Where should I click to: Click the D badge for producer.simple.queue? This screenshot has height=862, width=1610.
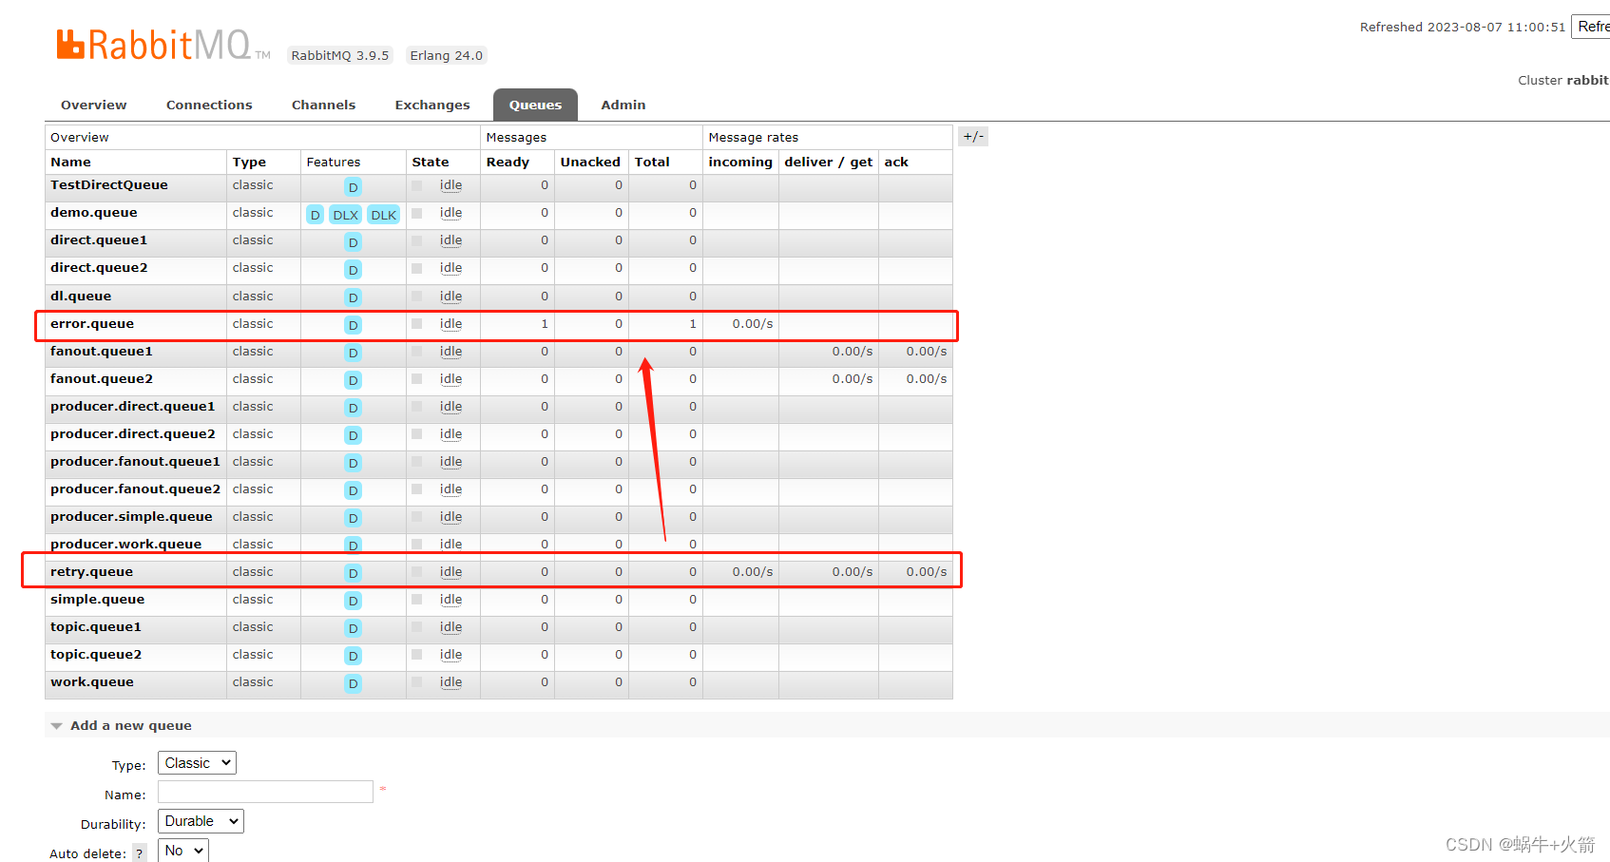click(x=353, y=518)
